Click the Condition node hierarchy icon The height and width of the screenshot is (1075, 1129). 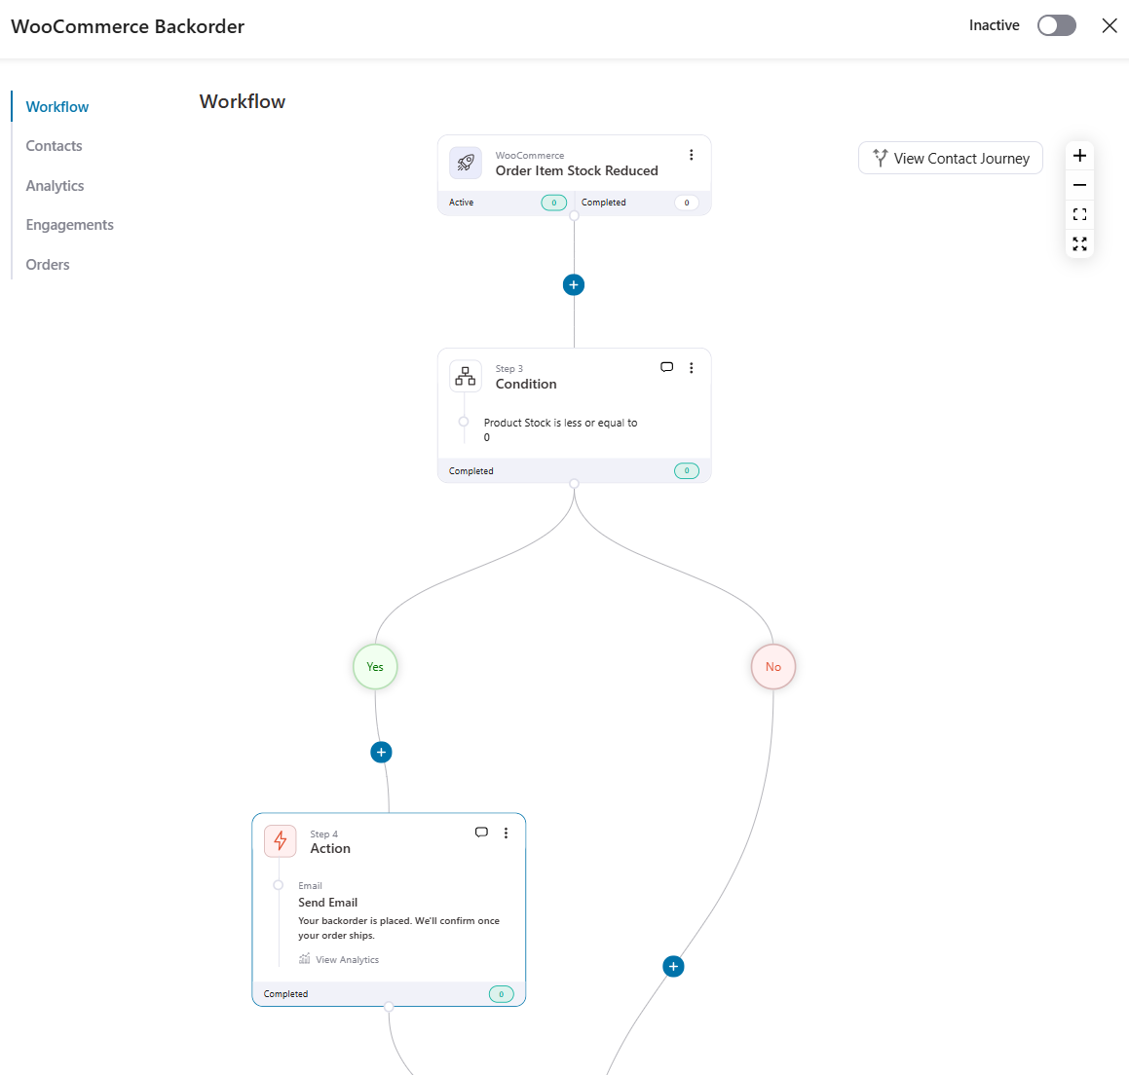point(466,376)
